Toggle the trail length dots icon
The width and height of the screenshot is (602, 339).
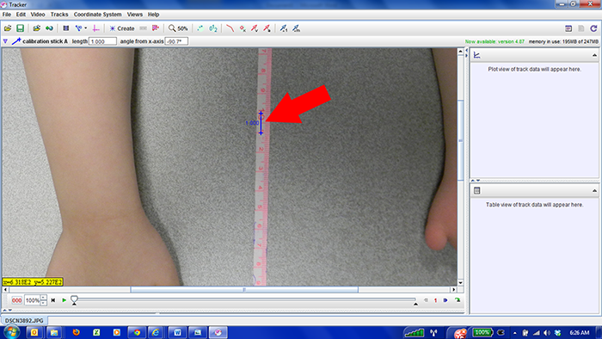tap(200, 28)
